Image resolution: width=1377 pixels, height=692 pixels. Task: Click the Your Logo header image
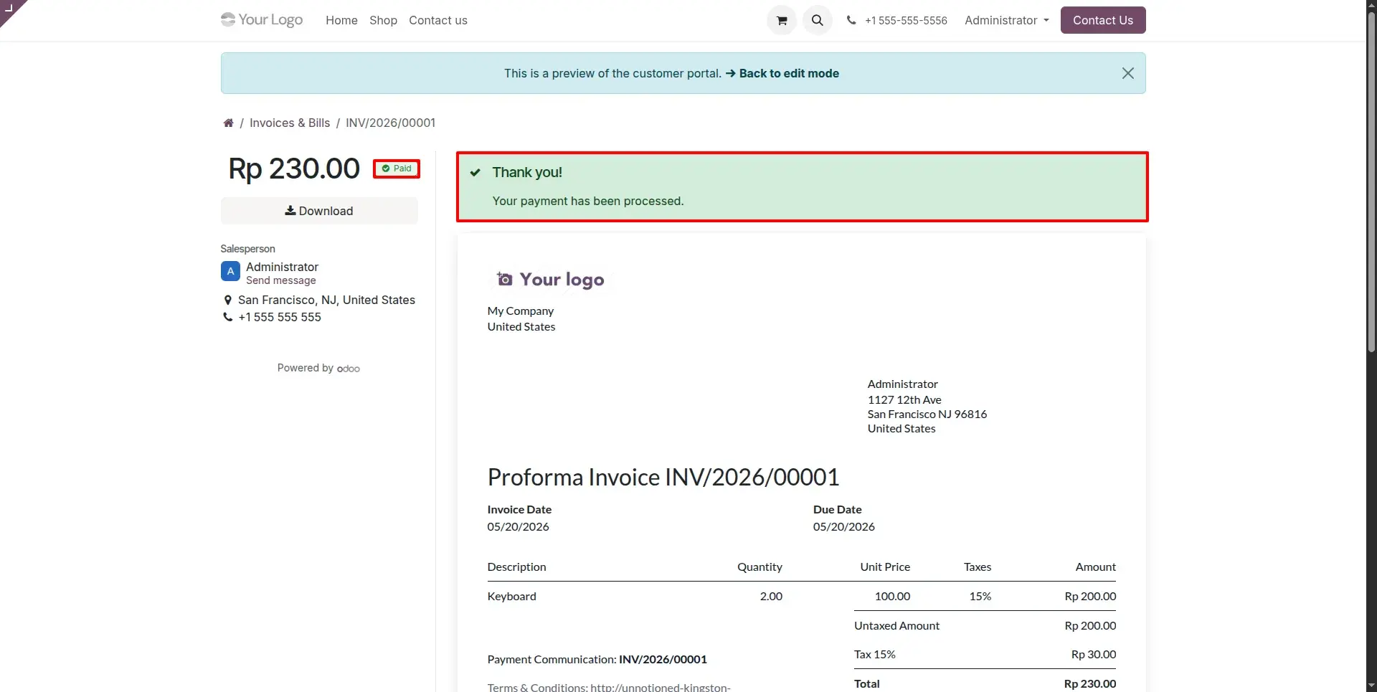[262, 20]
